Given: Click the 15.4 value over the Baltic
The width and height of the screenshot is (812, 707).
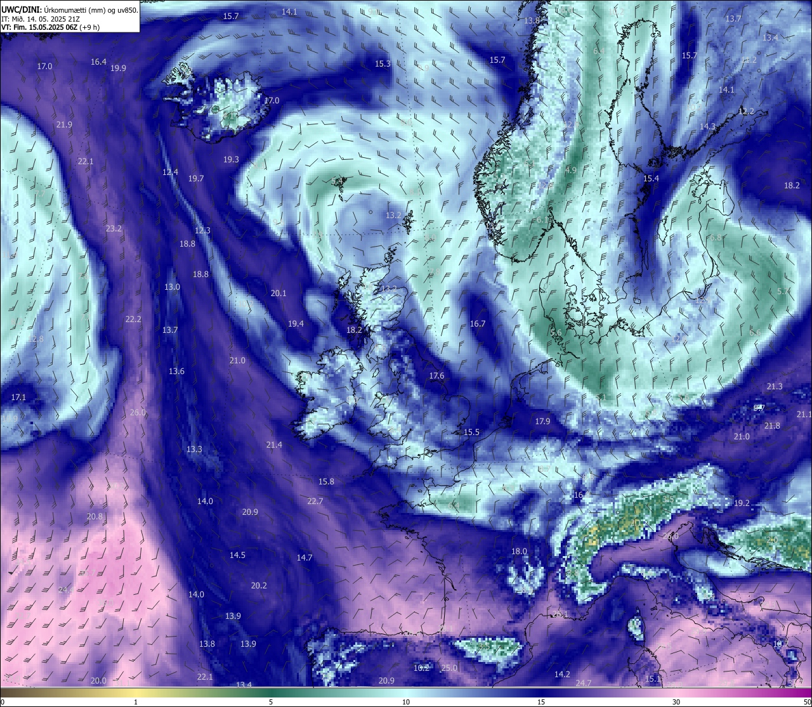Looking at the screenshot, I should (x=652, y=178).
